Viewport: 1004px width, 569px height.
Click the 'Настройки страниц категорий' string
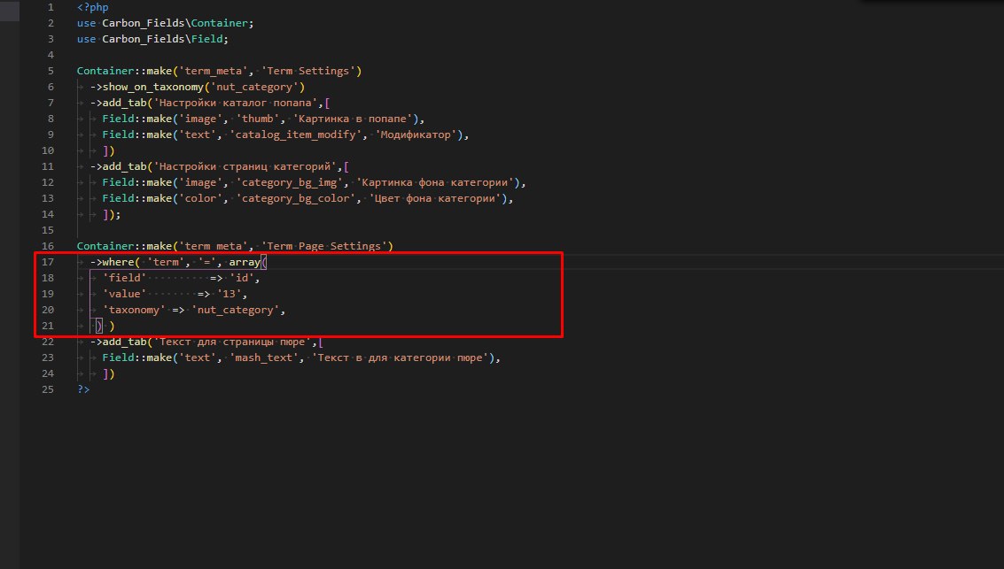click(245, 167)
